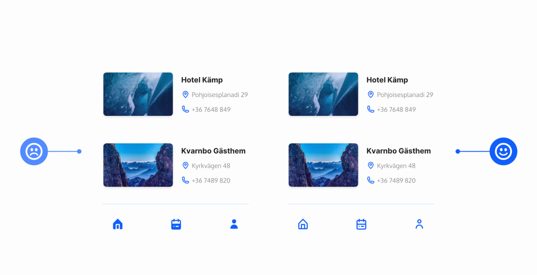Viewport: 537px width, 275px height.
Task: Open left Hotel Kämp ice cave thumbnail
Action: tap(138, 94)
